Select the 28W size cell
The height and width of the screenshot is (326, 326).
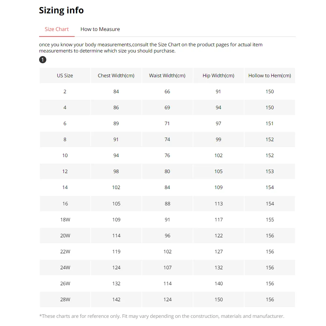pyautogui.click(x=65, y=299)
